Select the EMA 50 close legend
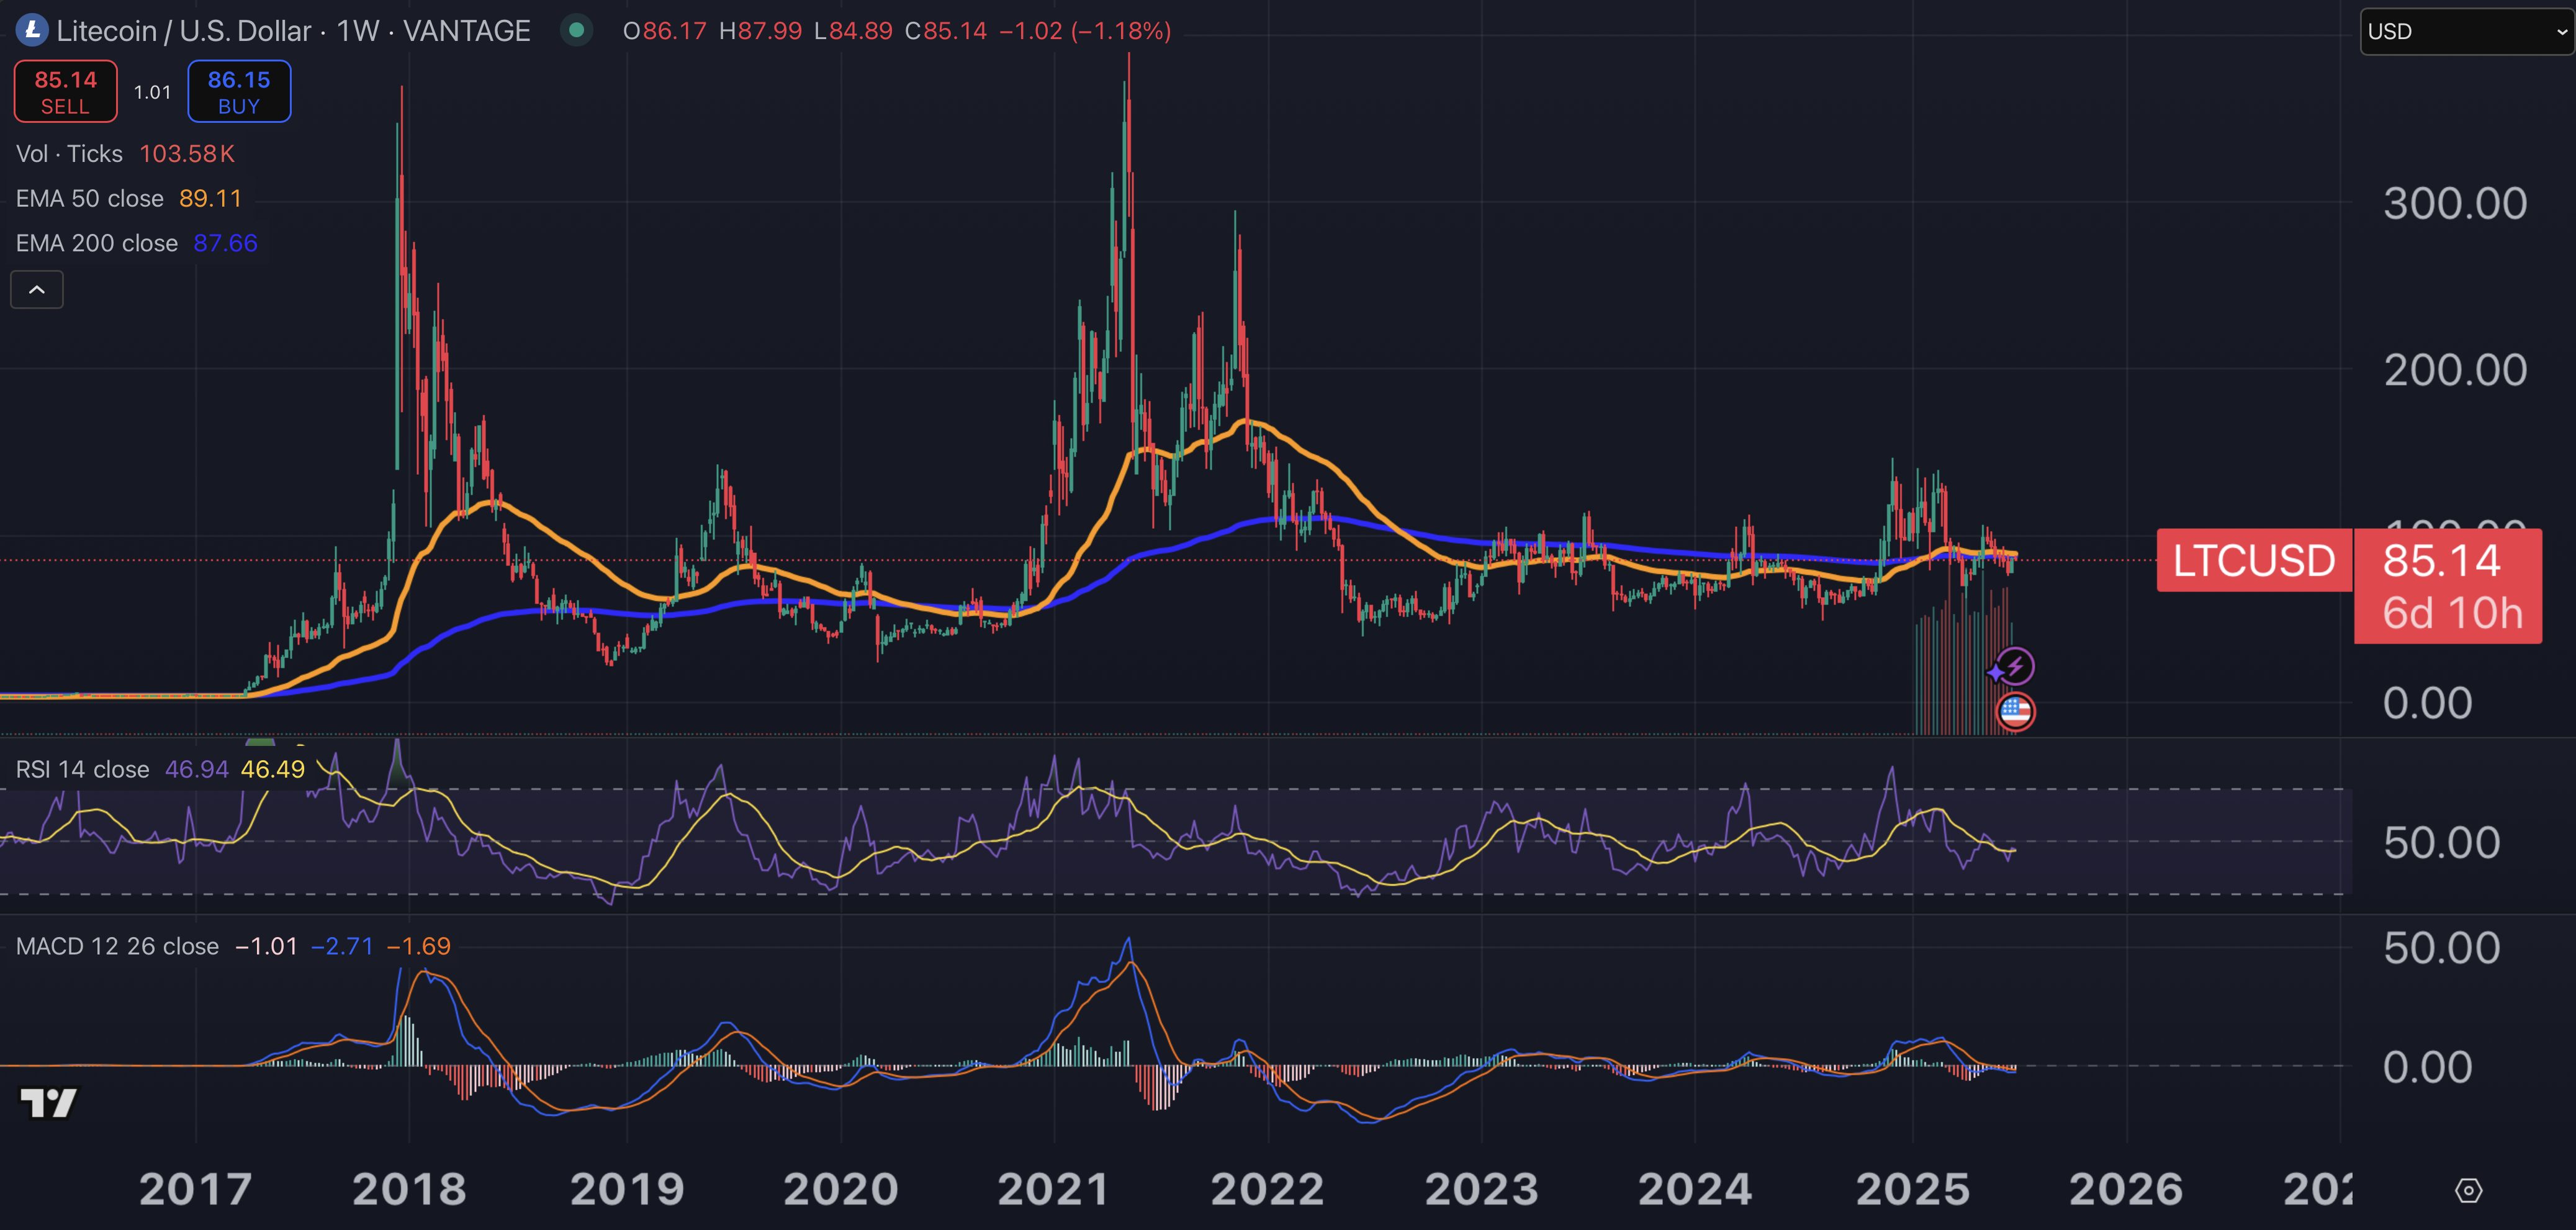This screenshot has width=2576, height=1230. pyautogui.click(x=90, y=198)
